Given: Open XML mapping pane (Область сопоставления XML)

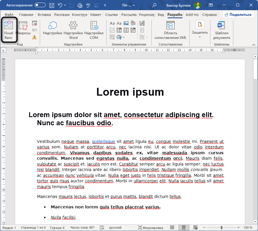Looking at the screenshot, I should [x=171, y=30].
